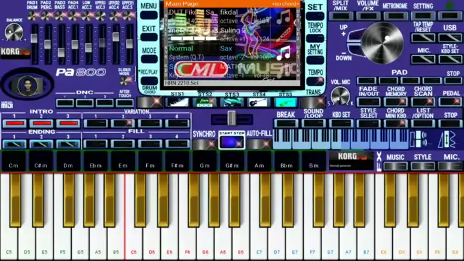Click the green power indicator icon
Viewport: 464px width, 261px height.
[x=450, y=6]
